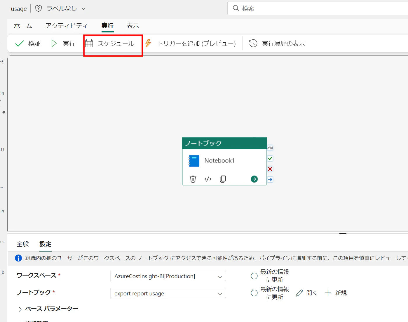Refresh workspace list with 最新の情報に更新
The height and width of the screenshot is (322, 408).
point(270,276)
